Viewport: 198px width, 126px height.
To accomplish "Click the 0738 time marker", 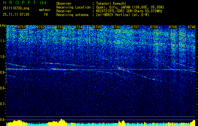I will pos(154,27).
